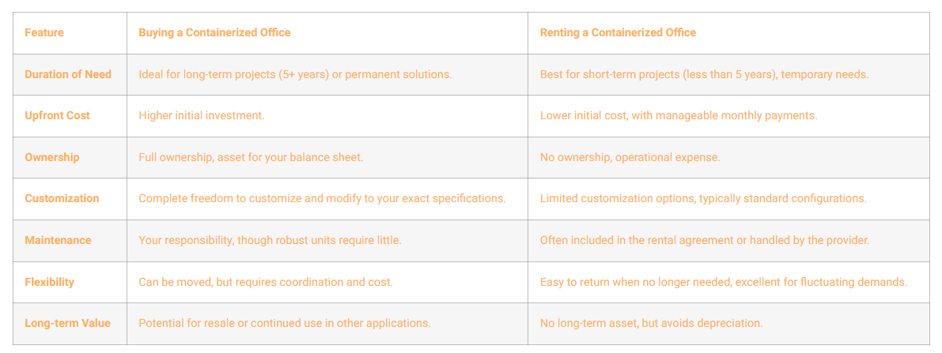Select the Flexibility row label

(x=49, y=282)
